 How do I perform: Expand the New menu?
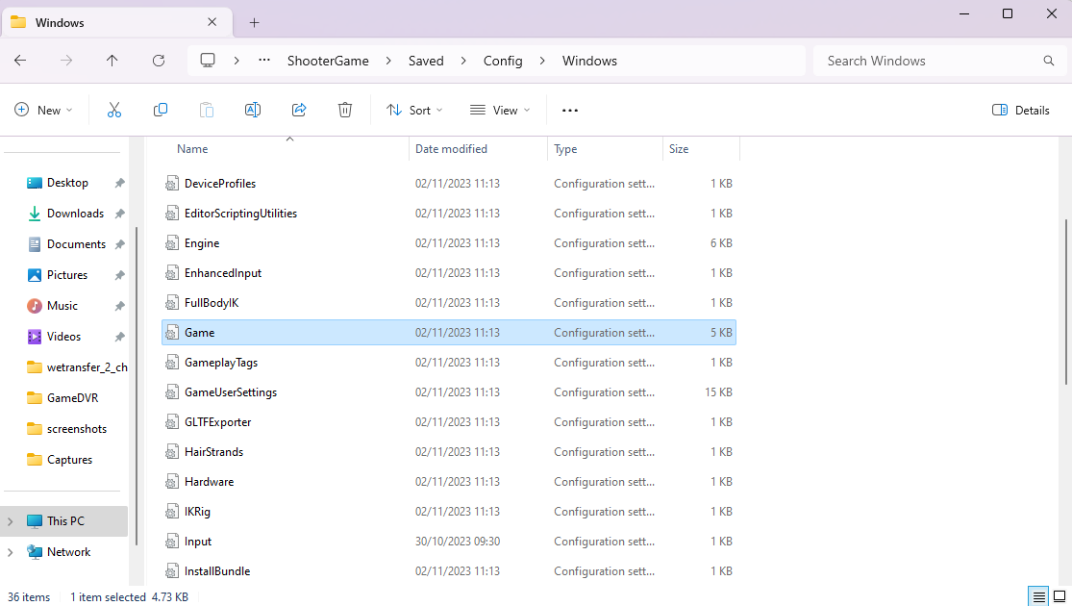(42, 110)
